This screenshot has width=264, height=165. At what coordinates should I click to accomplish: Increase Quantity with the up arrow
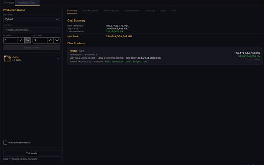(x=21, y=40)
